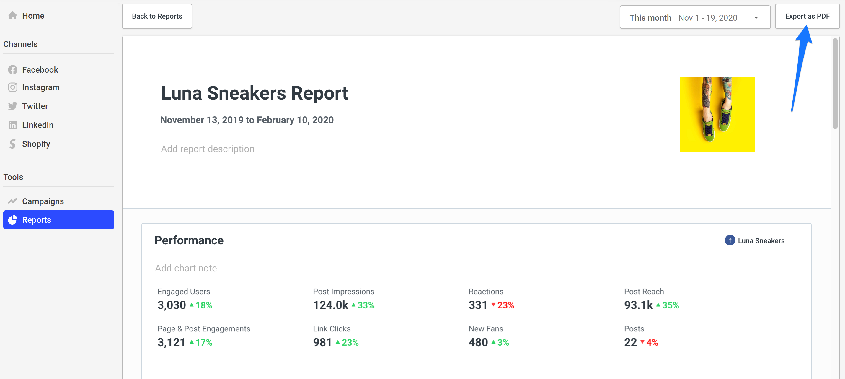Select the Campaigns menu item
This screenshot has width=845, height=379.
pos(43,201)
